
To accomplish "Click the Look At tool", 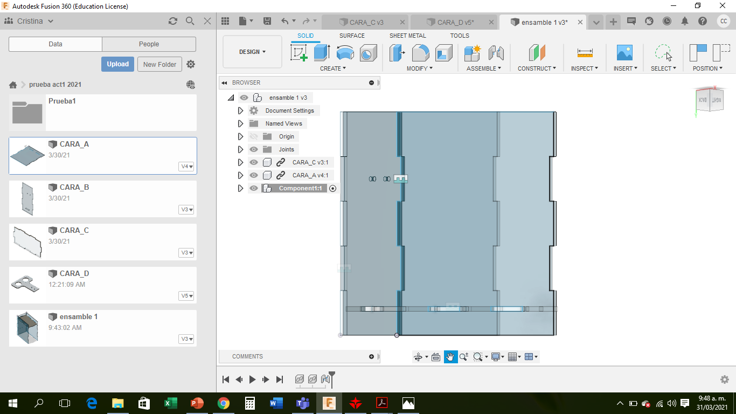I will tap(436, 356).
